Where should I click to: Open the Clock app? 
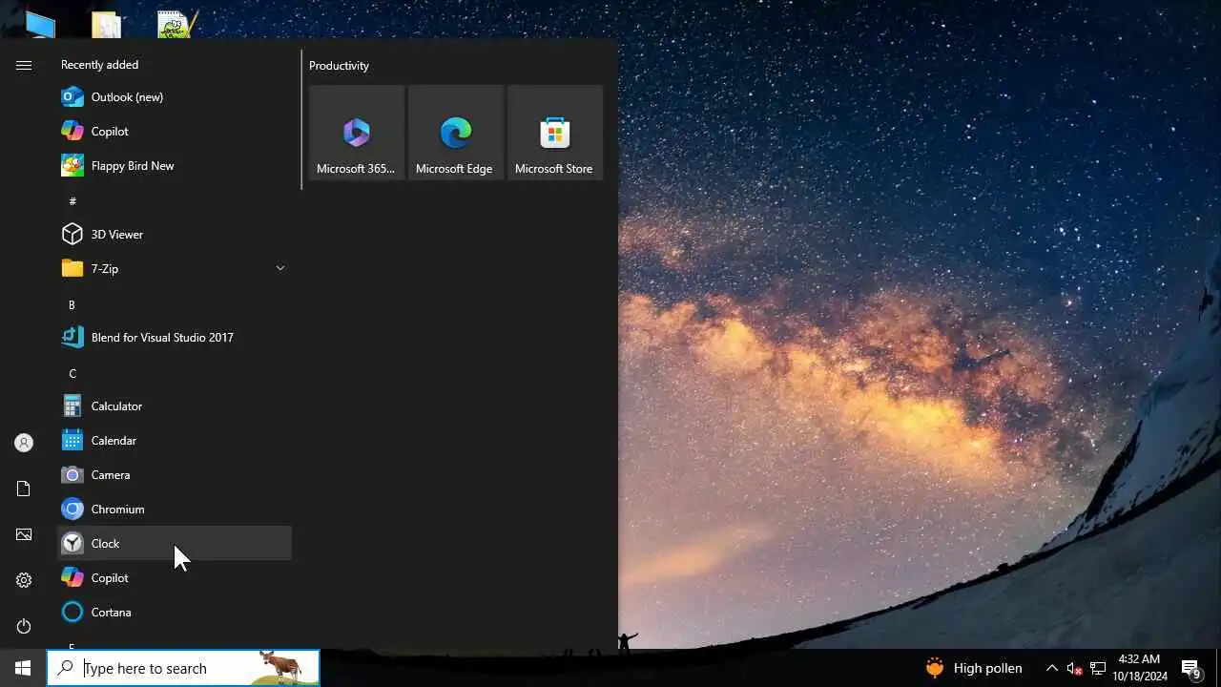click(x=175, y=544)
